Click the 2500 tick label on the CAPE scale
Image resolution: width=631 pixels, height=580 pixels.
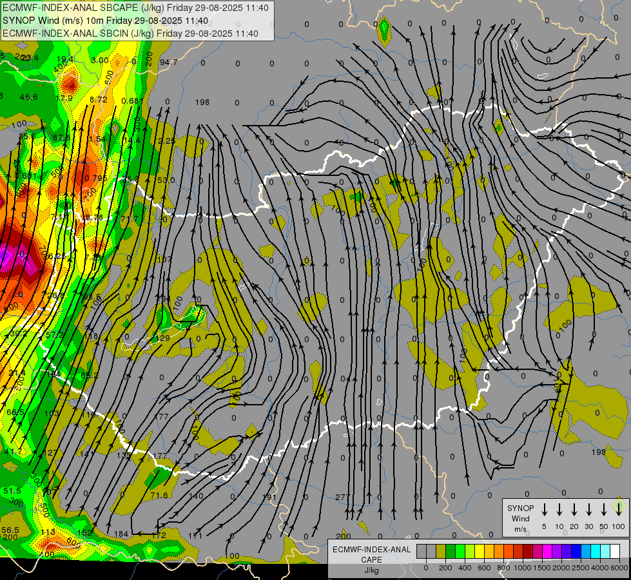(x=581, y=568)
